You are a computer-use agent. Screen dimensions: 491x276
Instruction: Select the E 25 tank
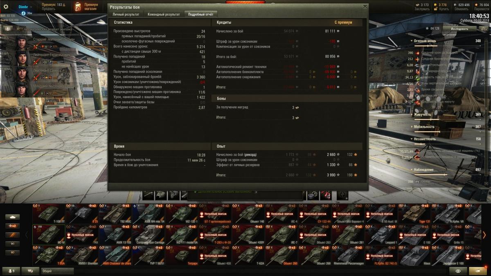point(82,213)
